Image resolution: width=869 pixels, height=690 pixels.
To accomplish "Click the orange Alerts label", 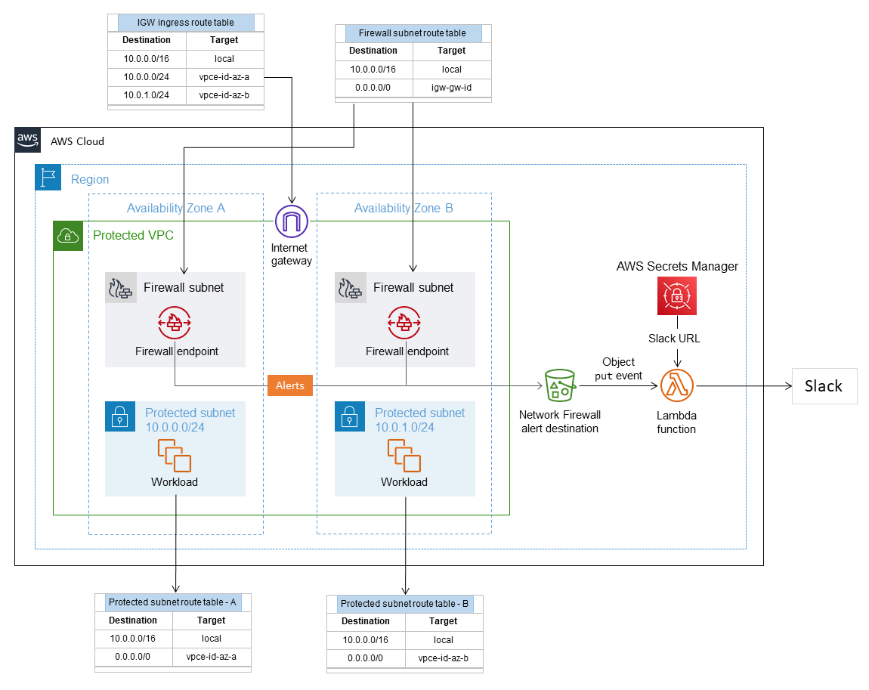I will [289, 385].
